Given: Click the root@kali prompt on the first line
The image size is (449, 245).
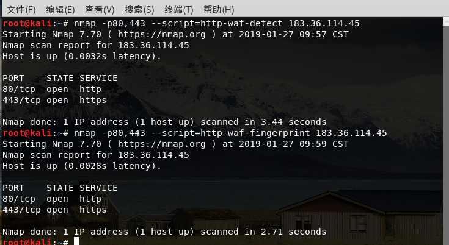Looking at the screenshot, I should [x=27, y=23].
